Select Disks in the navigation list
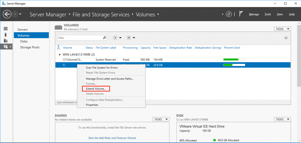 [x=24, y=41]
